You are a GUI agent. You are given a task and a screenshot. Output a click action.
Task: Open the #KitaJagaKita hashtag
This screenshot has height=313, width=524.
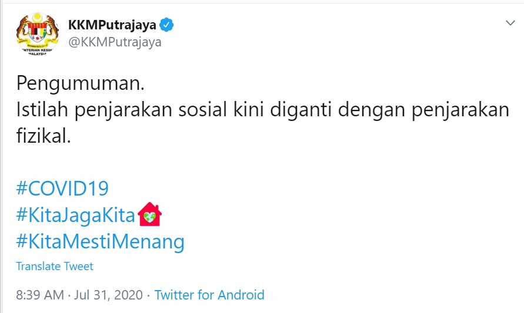[76, 215]
